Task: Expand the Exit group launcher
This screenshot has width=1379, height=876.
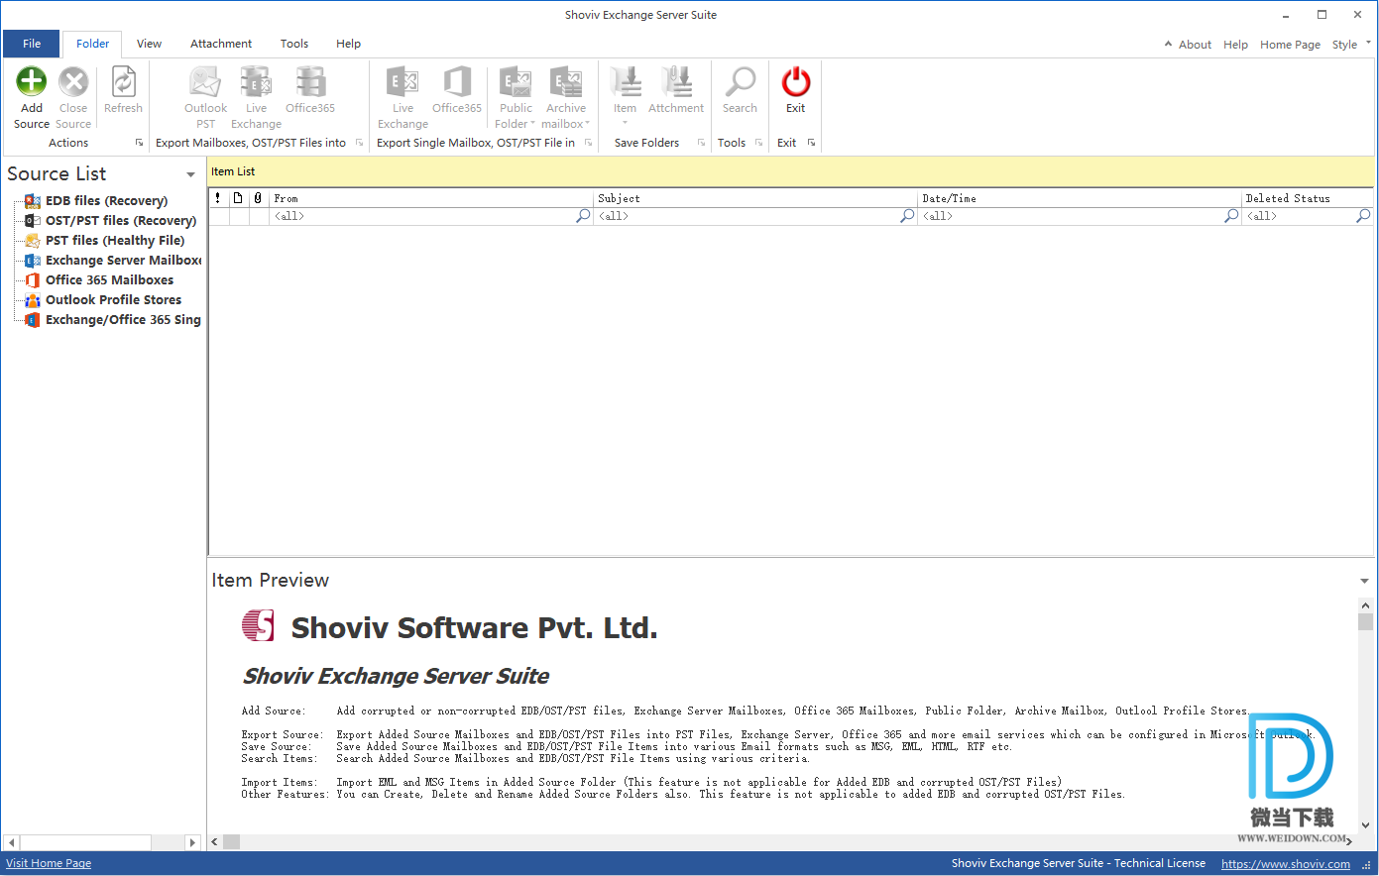Action: point(811,143)
